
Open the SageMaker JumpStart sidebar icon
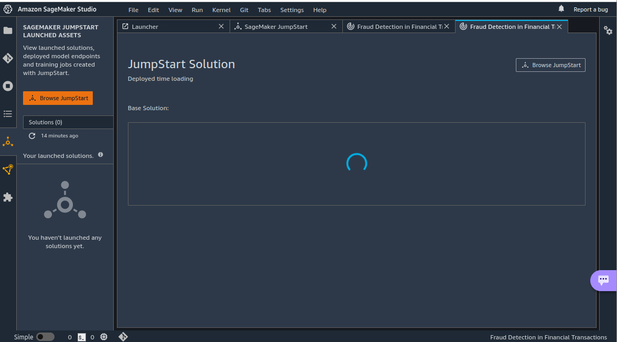coord(8,142)
